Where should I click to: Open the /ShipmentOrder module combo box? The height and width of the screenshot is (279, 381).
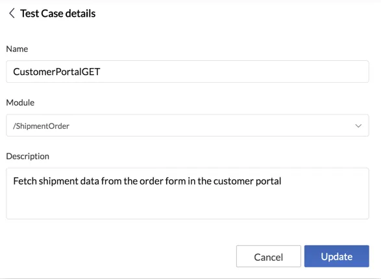tap(188, 126)
